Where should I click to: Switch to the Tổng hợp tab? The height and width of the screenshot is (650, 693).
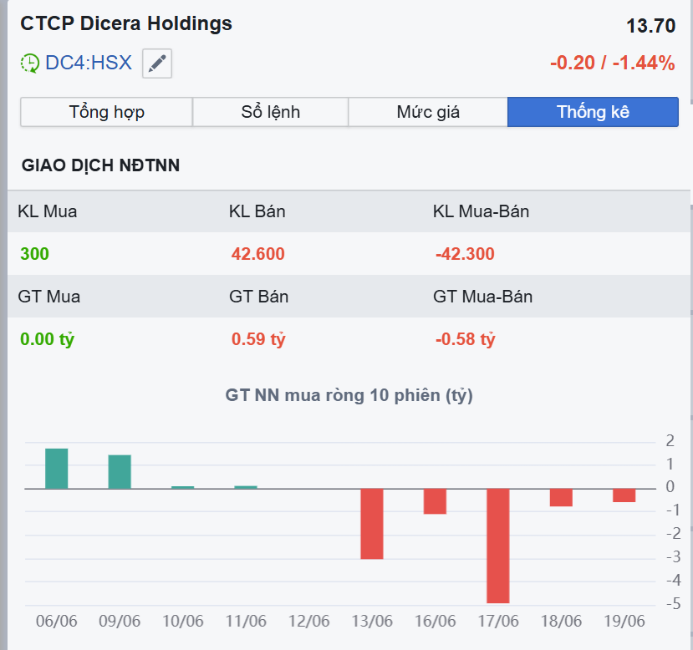[106, 112]
